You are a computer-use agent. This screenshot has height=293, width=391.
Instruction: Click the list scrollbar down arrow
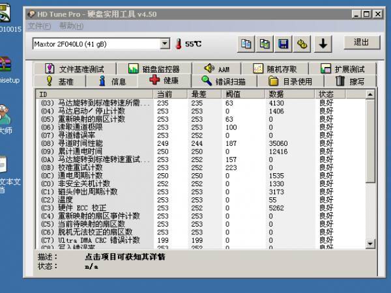pyautogui.click(x=370, y=244)
